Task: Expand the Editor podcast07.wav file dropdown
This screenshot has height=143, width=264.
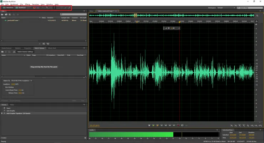Action: point(116,11)
